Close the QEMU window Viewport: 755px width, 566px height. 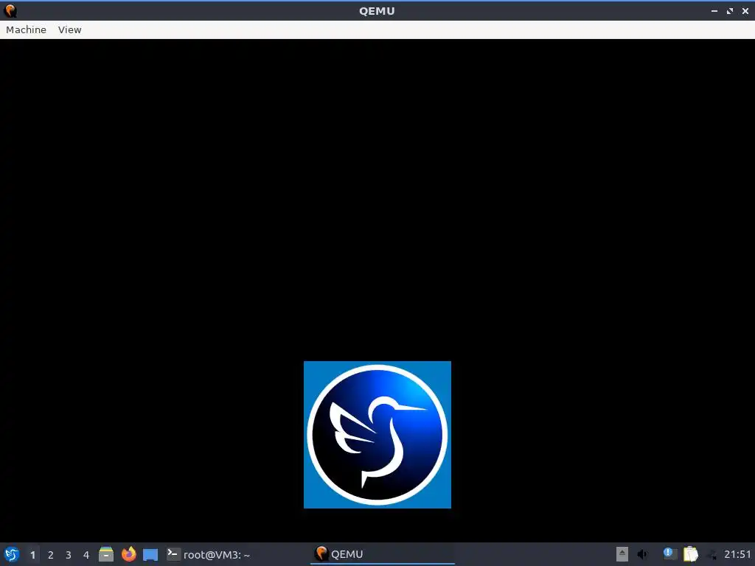(745, 11)
